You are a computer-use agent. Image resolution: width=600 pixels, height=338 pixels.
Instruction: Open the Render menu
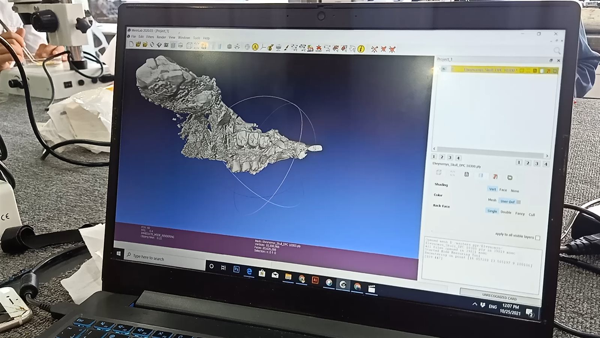pos(161,37)
